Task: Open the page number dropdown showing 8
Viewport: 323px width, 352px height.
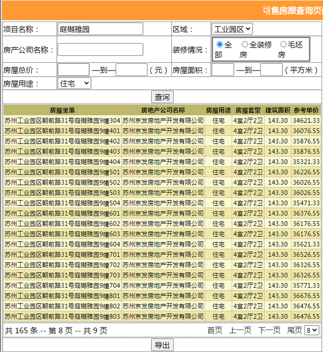Action: click(x=311, y=330)
